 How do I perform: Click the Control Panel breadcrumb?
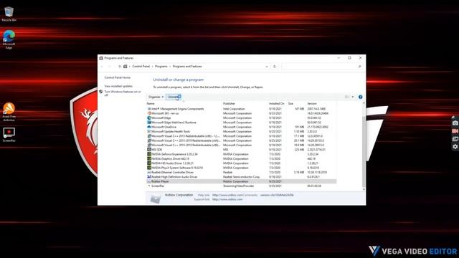click(141, 67)
